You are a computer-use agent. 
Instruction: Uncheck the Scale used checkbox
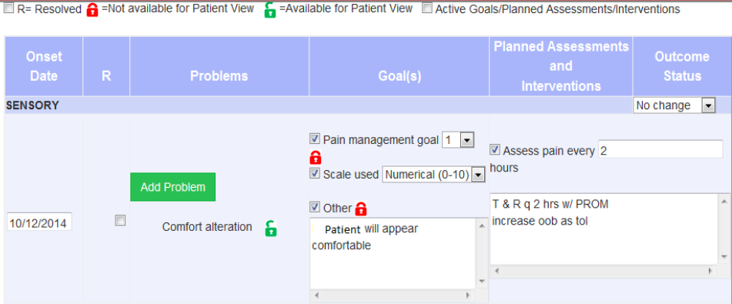tap(315, 174)
